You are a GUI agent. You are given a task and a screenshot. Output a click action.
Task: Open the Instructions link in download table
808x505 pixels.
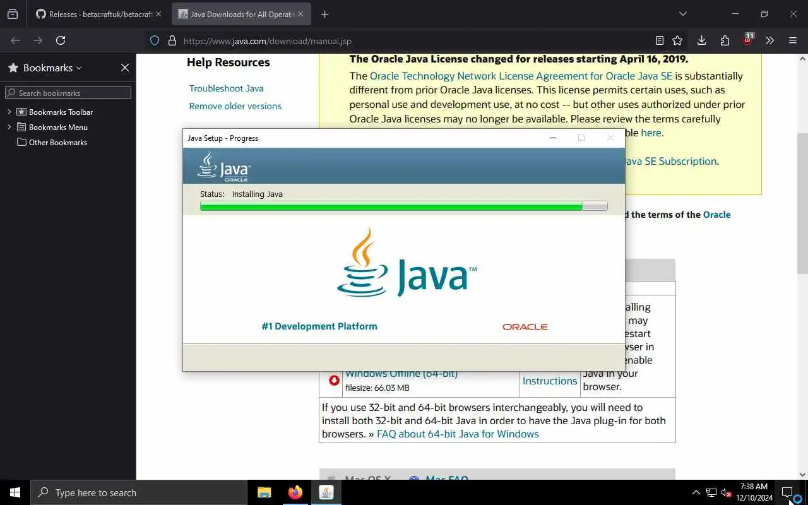click(x=550, y=381)
